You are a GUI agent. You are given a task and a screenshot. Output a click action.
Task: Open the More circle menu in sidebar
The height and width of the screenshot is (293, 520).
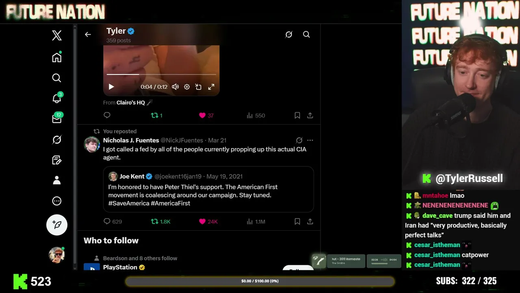(x=57, y=201)
